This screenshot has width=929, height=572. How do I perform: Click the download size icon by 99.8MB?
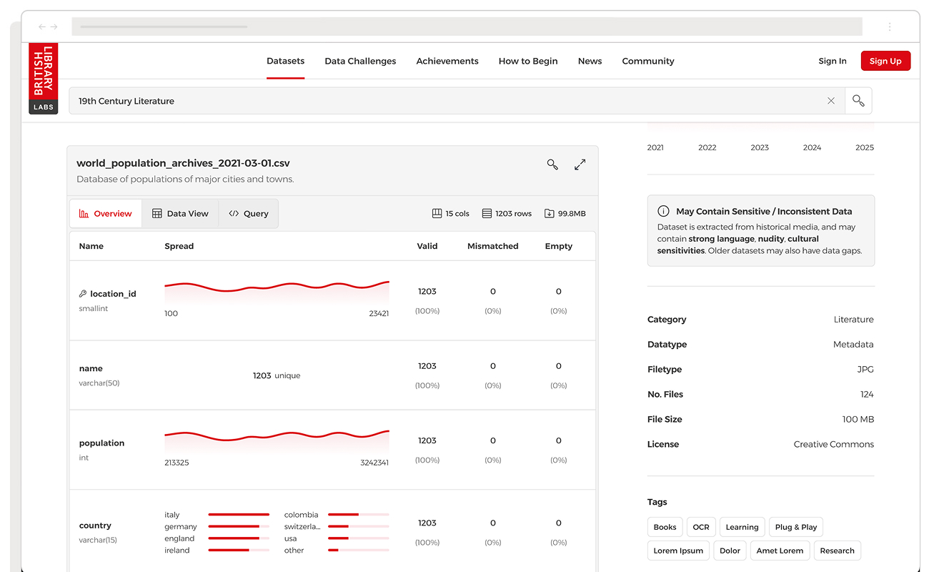click(549, 214)
